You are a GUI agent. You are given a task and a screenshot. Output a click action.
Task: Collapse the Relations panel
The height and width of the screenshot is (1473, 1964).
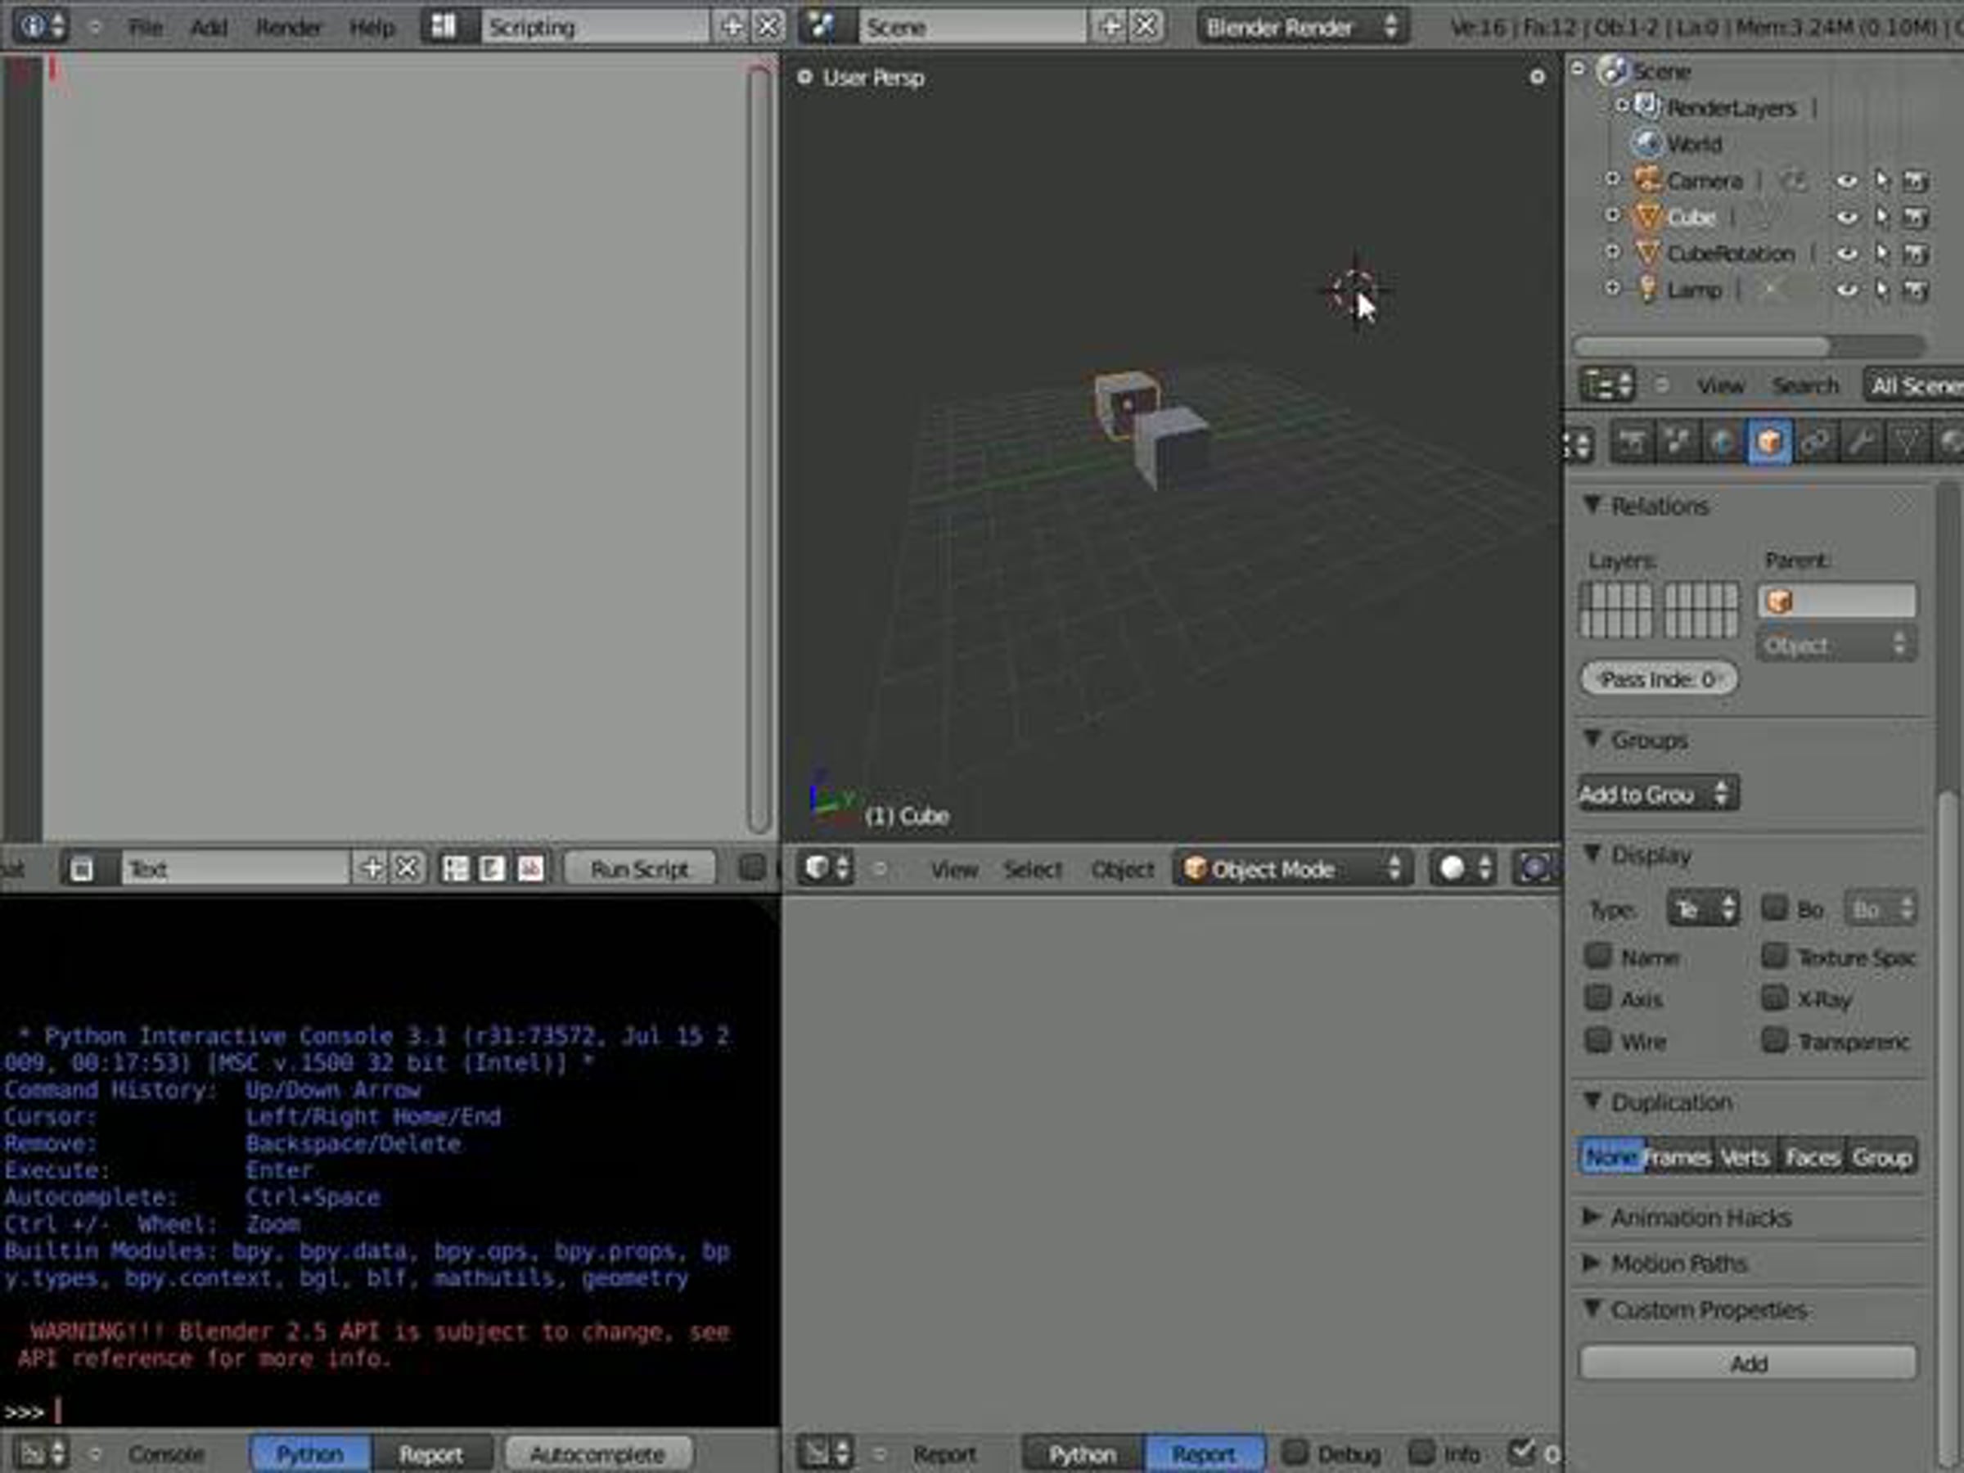pyautogui.click(x=1592, y=505)
